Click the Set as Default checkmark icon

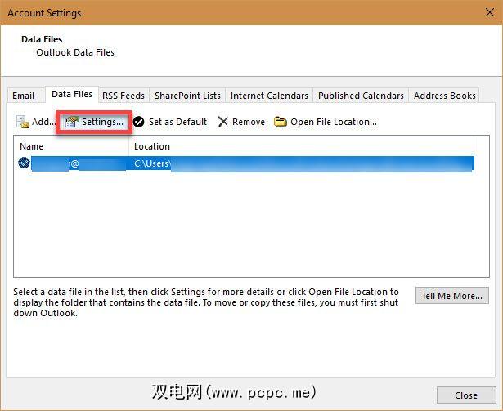point(138,122)
